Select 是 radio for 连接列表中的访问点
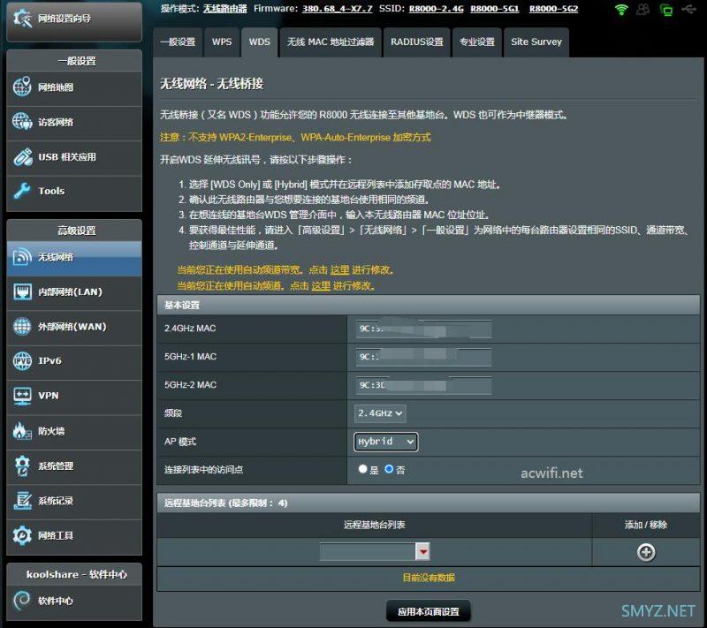 click(x=362, y=469)
